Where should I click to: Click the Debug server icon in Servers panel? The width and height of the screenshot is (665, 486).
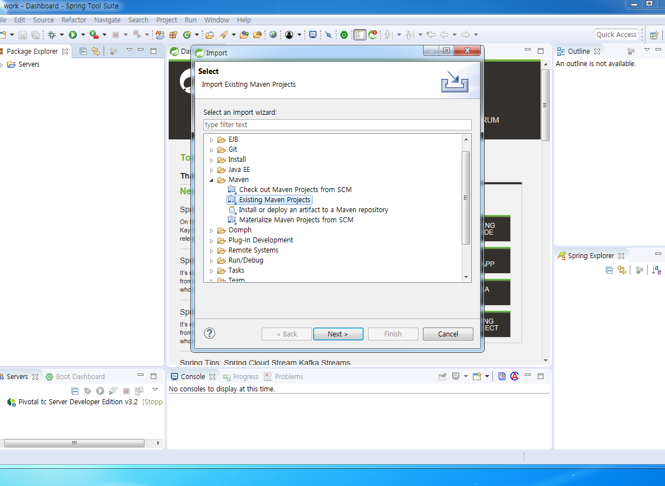(87, 391)
